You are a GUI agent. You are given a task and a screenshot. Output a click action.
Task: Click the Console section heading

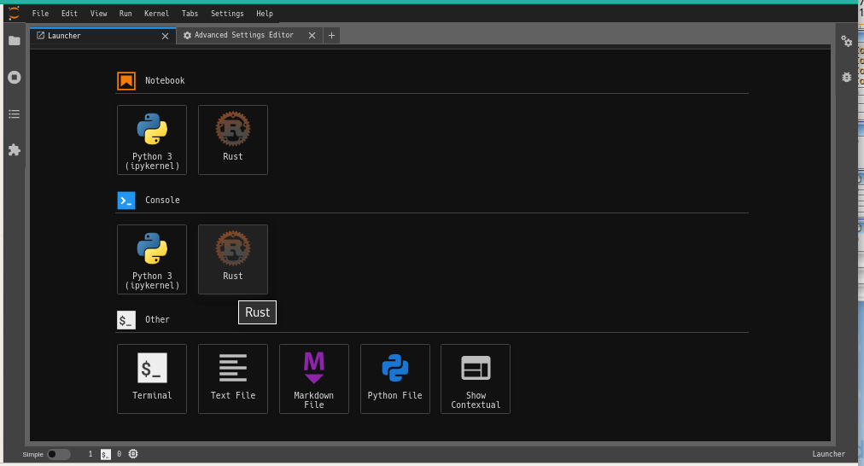tap(162, 200)
